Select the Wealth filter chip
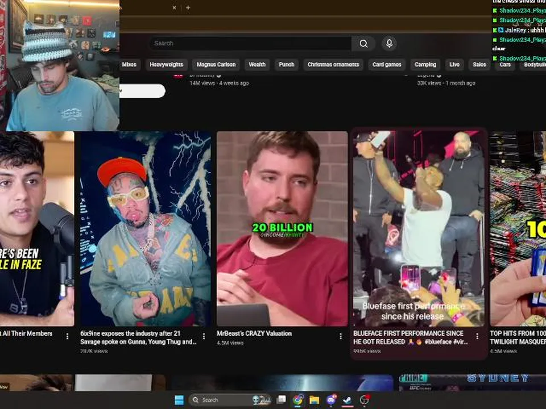 pyautogui.click(x=257, y=64)
